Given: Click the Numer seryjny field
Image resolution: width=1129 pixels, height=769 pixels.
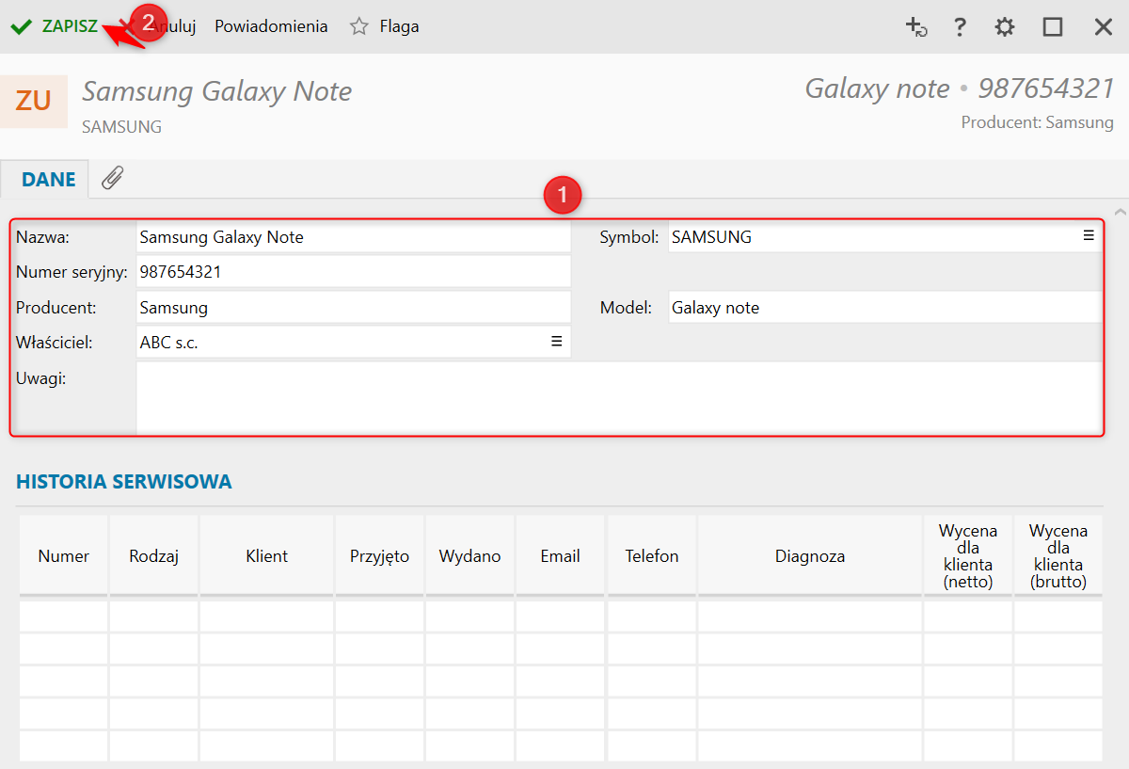Looking at the screenshot, I should point(354,272).
